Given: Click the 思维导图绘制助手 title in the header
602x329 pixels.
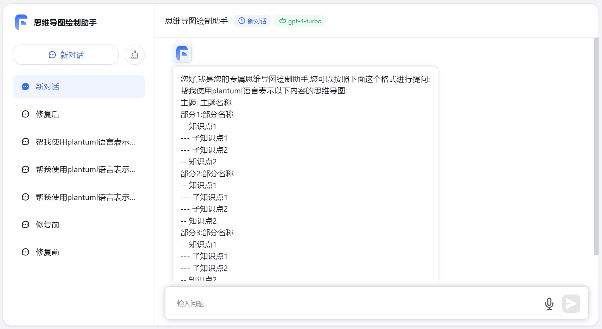Looking at the screenshot, I should point(196,21).
